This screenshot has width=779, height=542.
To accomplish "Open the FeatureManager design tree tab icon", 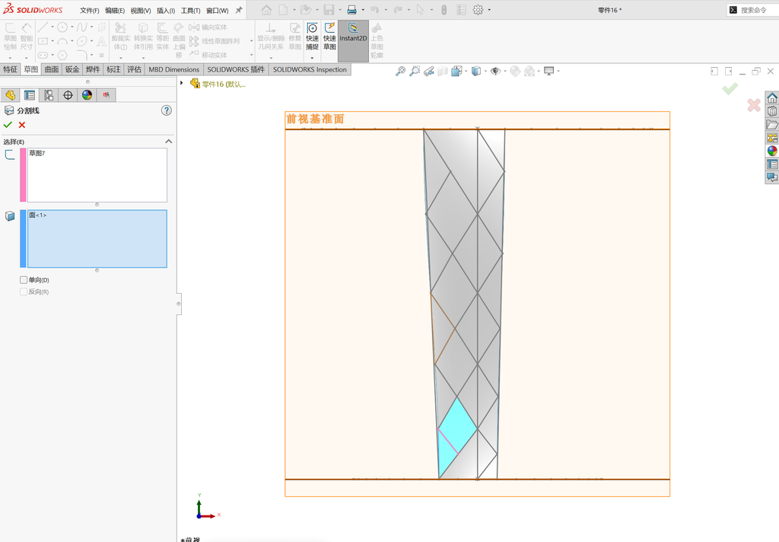I will (11, 95).
